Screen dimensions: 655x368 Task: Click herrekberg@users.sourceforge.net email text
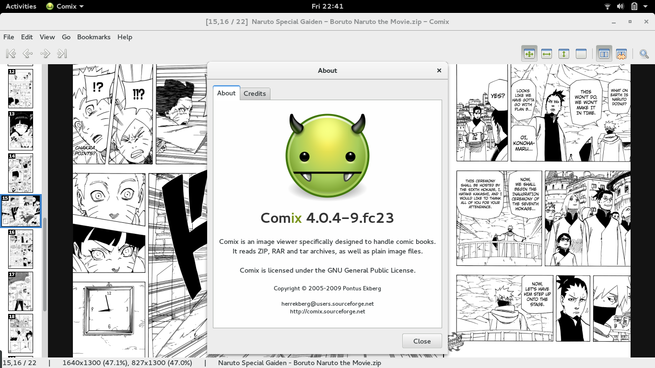click(x=327, y=303)
